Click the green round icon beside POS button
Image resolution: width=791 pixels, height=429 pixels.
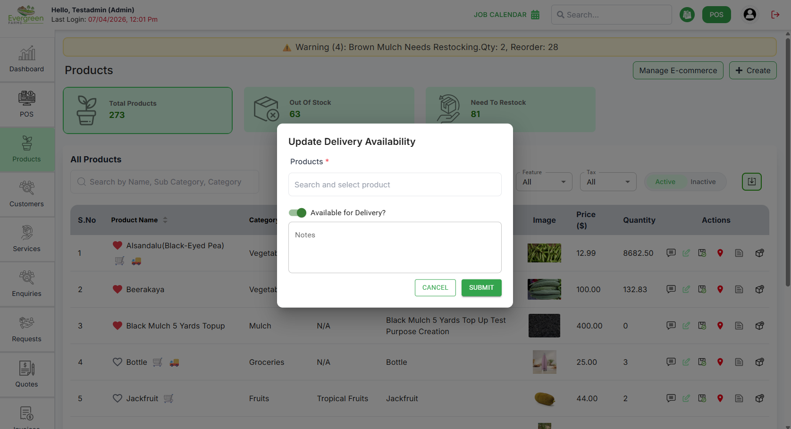click(687, 15)
